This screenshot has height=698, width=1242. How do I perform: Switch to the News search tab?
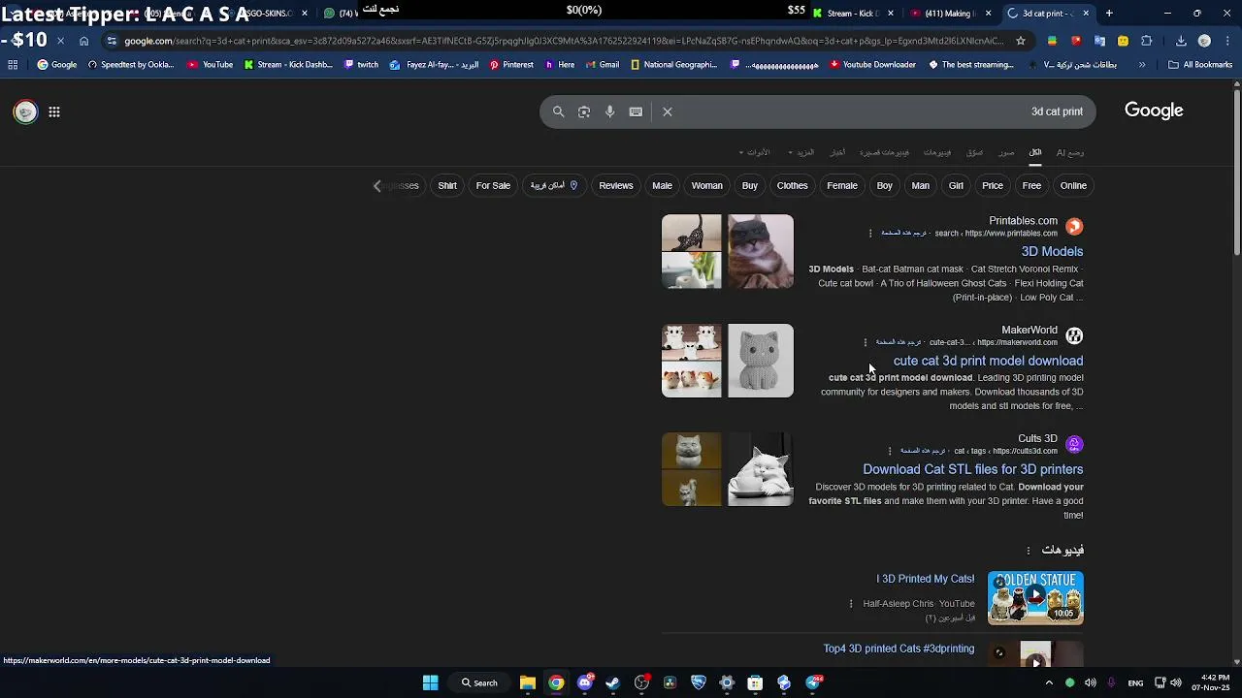tap(837, 152)
